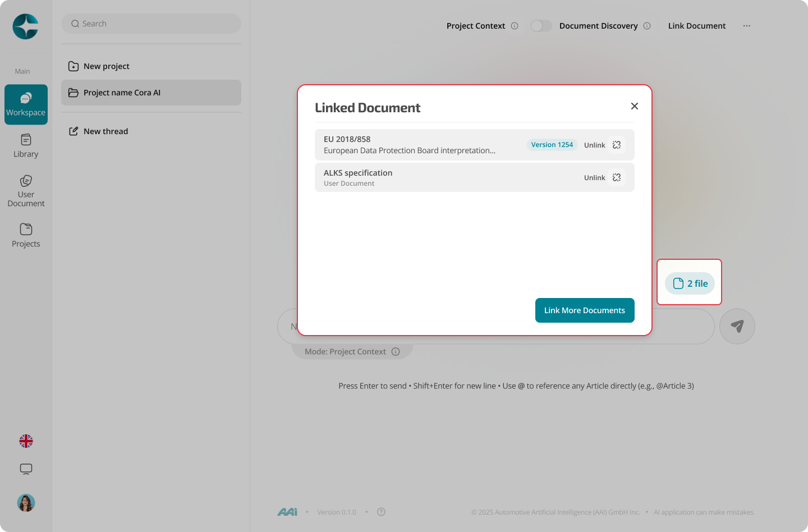Go to User Document section
The image size is (808, 532).
tap(26, 191)
